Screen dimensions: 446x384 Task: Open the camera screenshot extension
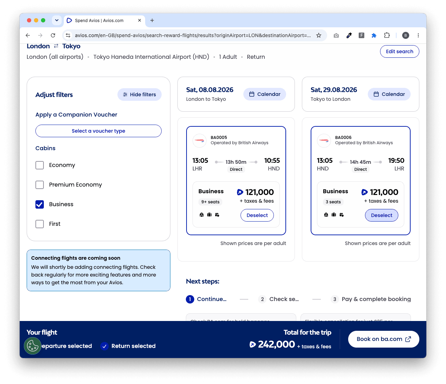pyautogui.click(x=336, y=35)
